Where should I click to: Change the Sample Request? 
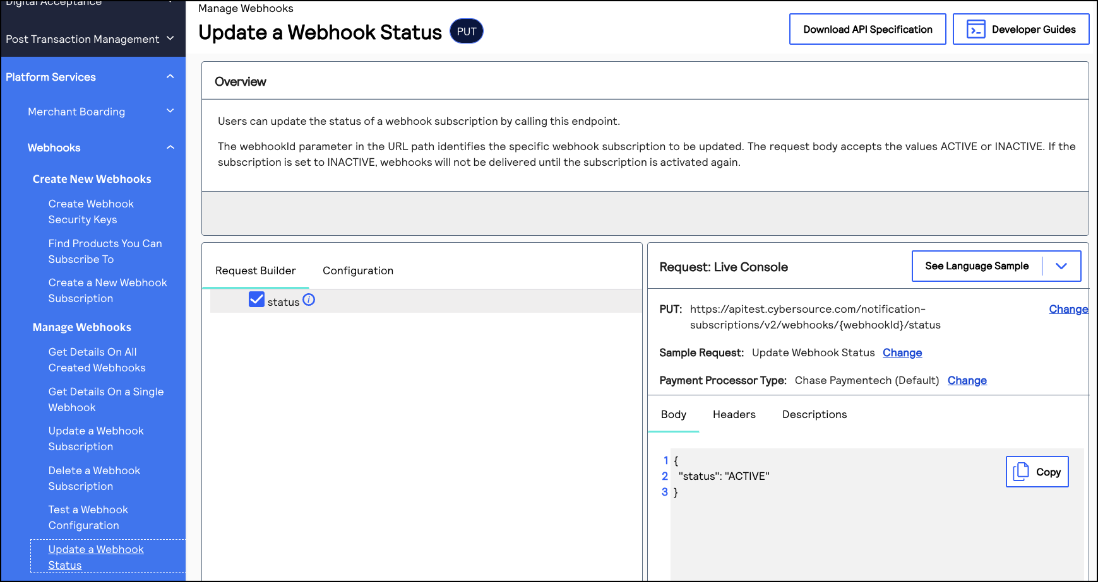click(902, 352)
